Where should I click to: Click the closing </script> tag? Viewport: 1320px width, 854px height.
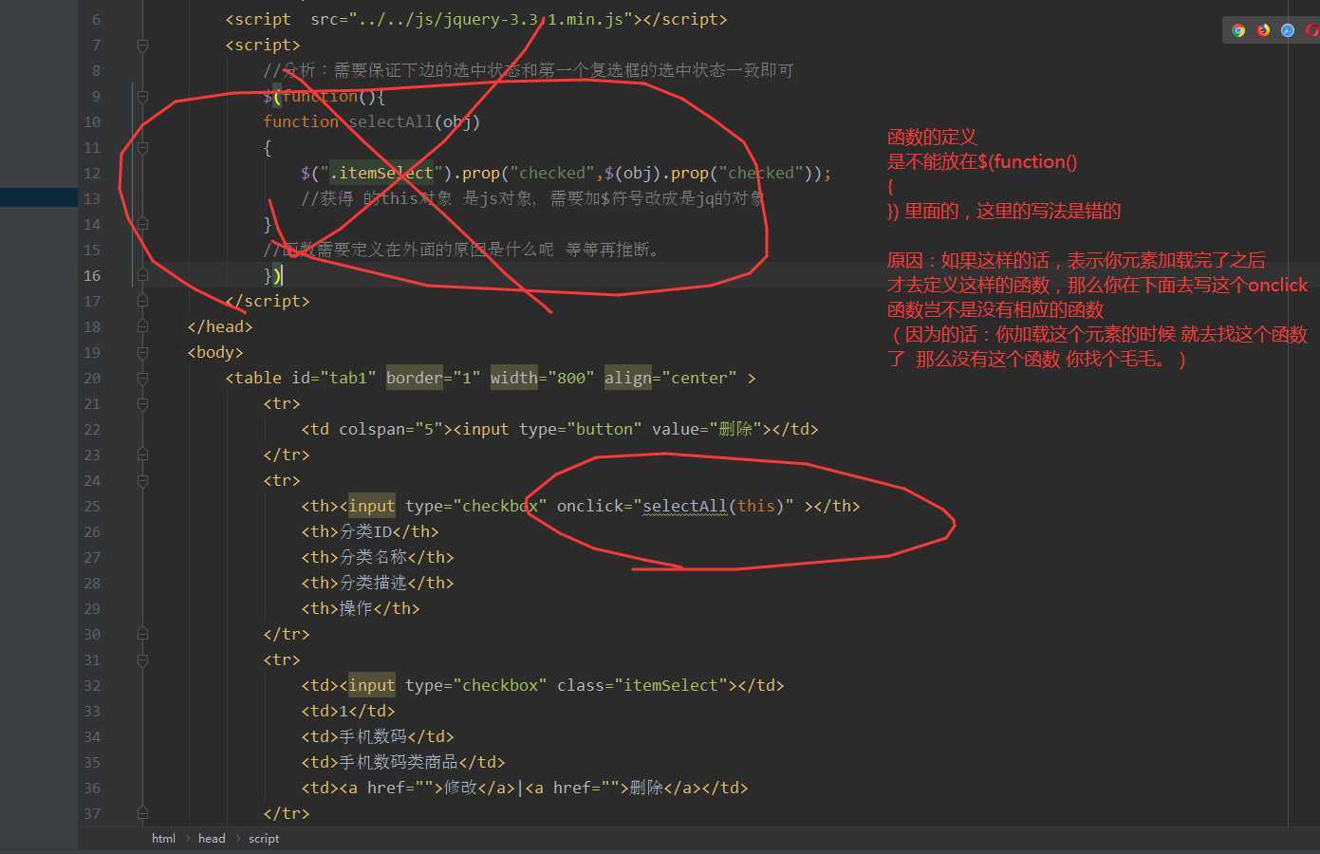pyautogui.click(x=268, y=301)
